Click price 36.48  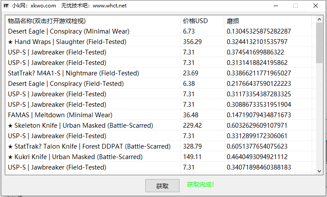tap(190, 115)
